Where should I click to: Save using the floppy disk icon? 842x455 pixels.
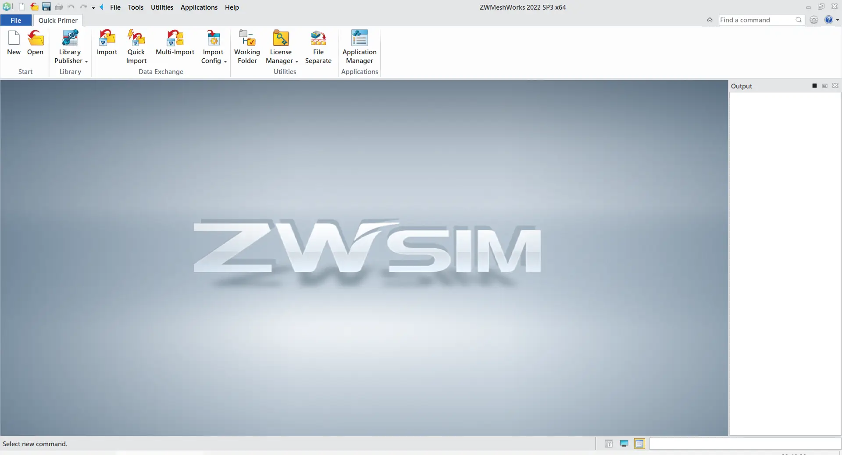coord(46,7)
